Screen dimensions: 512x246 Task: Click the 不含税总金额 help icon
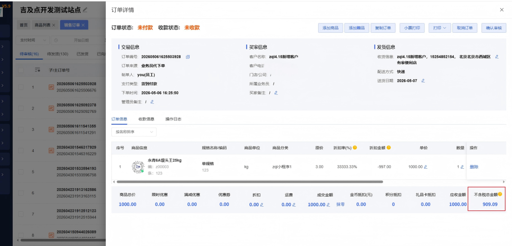point(500,194)
